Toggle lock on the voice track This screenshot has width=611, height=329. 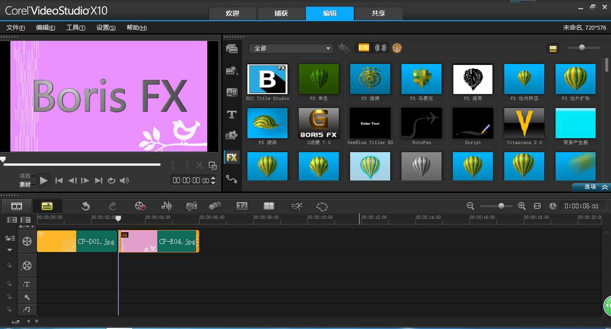[9, 297]
